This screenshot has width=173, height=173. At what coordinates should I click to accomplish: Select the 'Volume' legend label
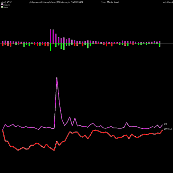7,5
